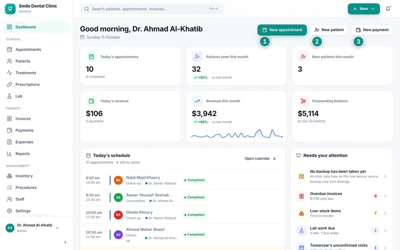Click the Revenue this month trend icon
This screenshot has width=400, height=250.
197,101
